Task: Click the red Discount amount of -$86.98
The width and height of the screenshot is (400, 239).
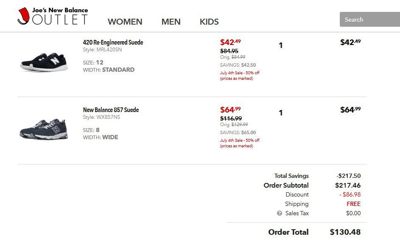Action: pyautogui.click(x=350, y=194)
